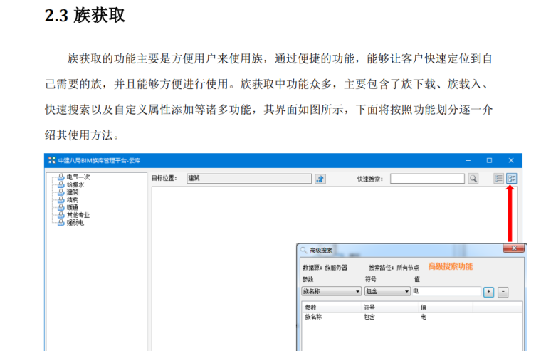The image size is (541, 351).
Task: Open the 包含 operator dropdown
Action: 406,292
